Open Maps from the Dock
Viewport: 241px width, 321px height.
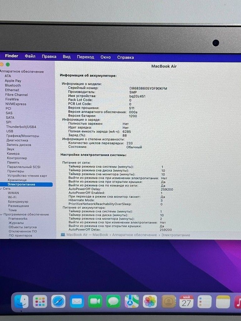pos(132,301)
